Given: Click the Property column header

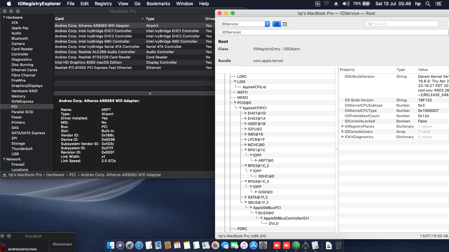Looking at the screenshot, I should [366, 70].
